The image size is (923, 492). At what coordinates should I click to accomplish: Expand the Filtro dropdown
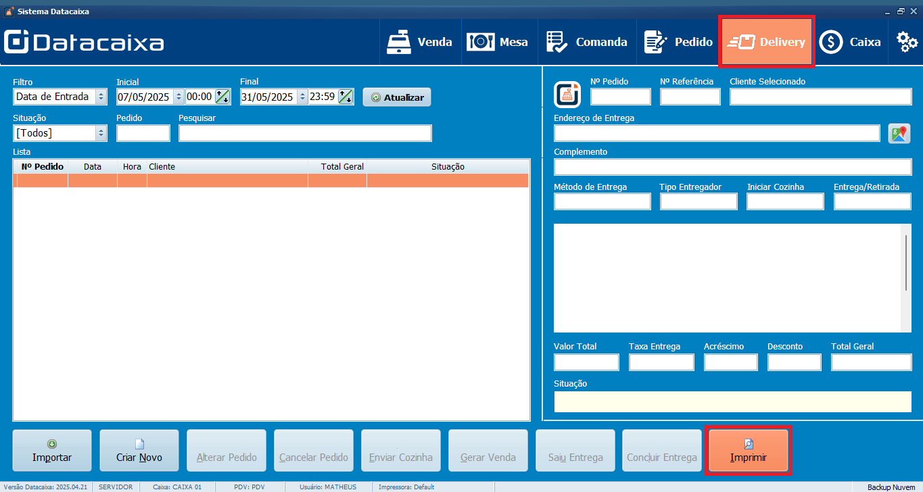click(x=101, y=97)
